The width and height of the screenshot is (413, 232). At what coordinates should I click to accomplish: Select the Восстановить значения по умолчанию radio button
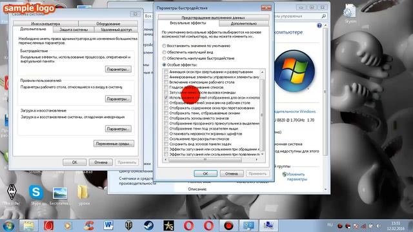[164, 46]
